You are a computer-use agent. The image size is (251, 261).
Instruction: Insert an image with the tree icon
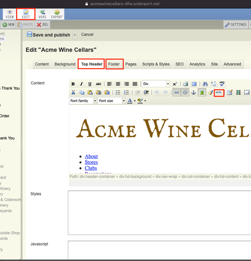202,92
